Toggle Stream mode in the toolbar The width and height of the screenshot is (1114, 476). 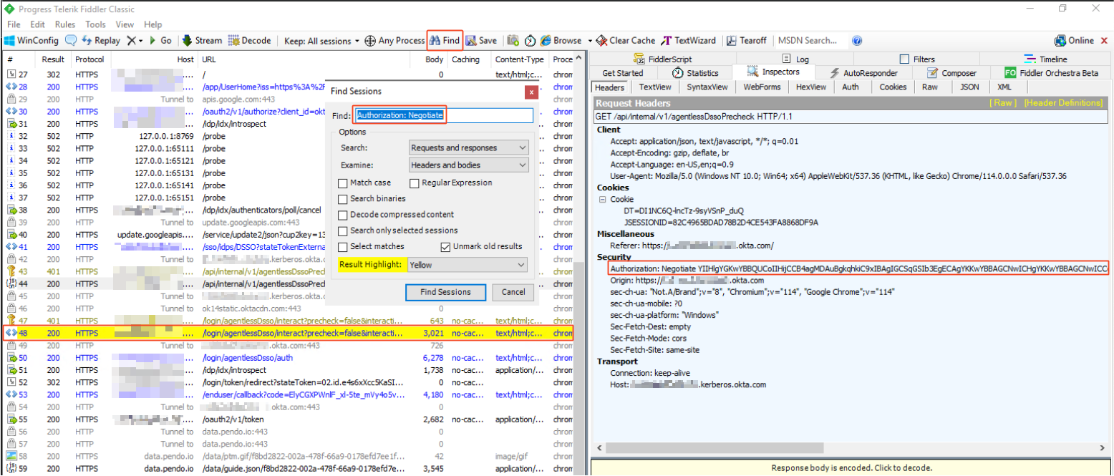click(202, 41)
